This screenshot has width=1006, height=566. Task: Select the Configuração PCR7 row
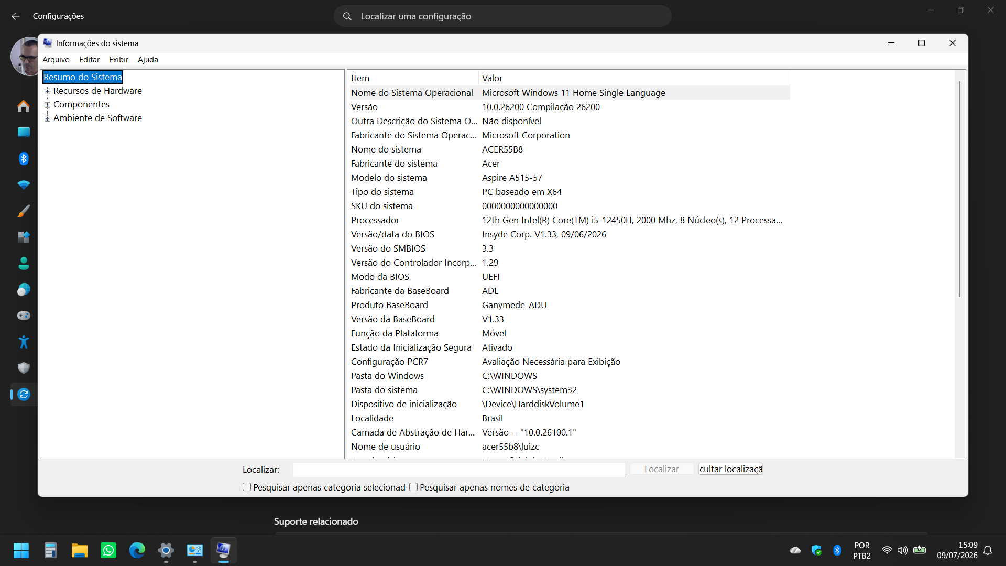(x=570, y=362)
